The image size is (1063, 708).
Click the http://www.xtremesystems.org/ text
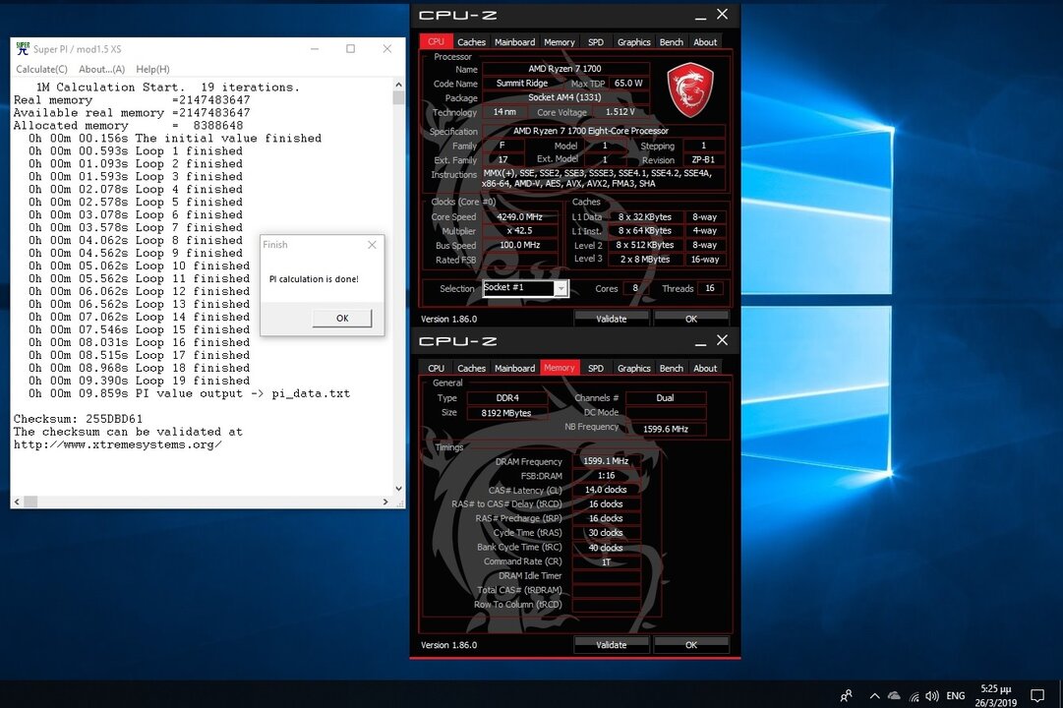117,444
